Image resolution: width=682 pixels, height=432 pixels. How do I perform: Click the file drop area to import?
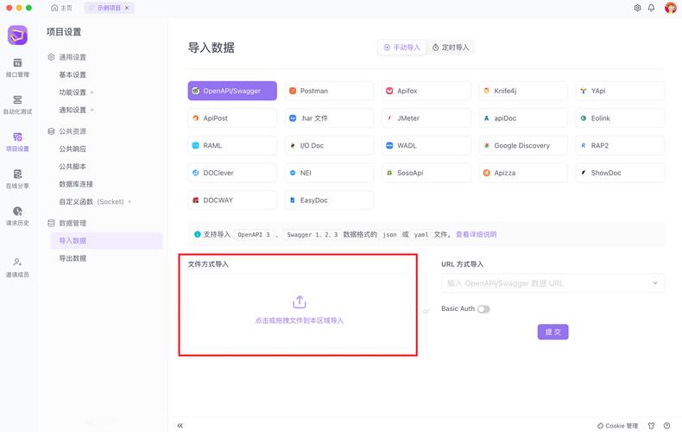point(299,311)
